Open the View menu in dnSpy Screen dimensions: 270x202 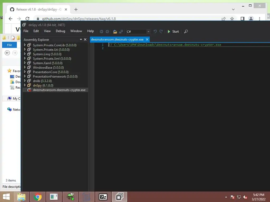[47, 31]
